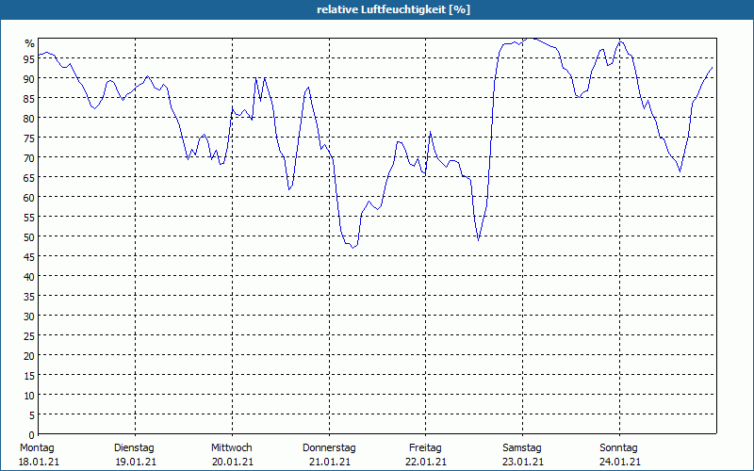Viewport: 754px width, 471px height.
Task: Click the date '22.01.21'
Action: (426, 463)
